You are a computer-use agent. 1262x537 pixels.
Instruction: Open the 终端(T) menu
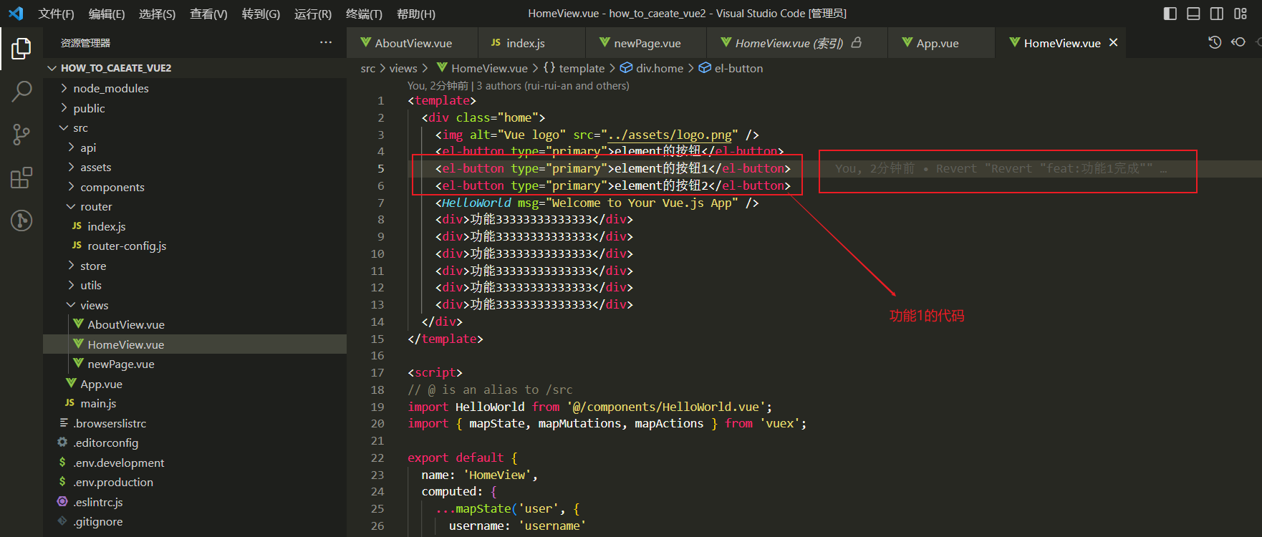364,14
